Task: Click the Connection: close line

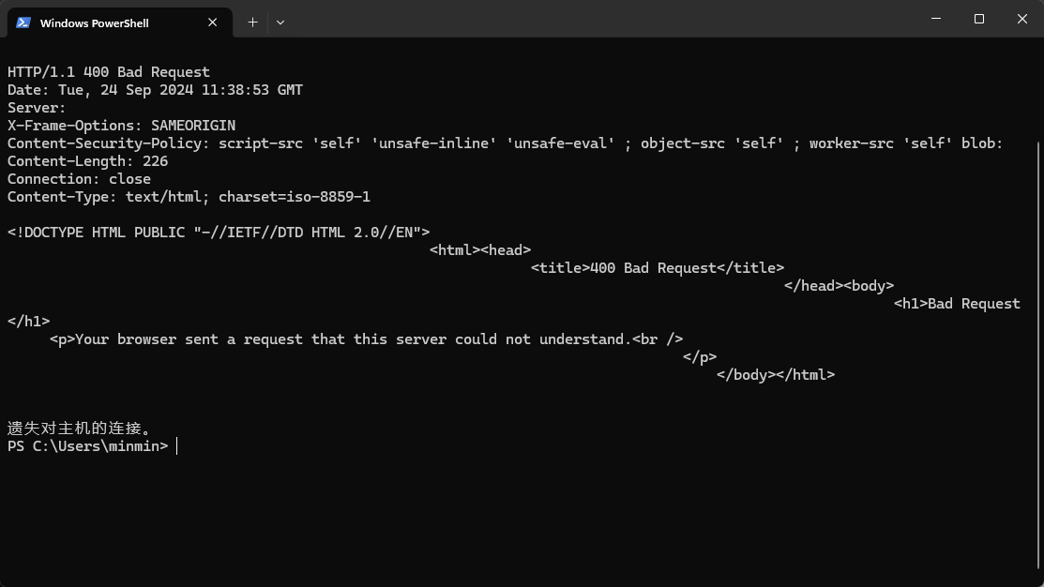Action: point(79,179)
